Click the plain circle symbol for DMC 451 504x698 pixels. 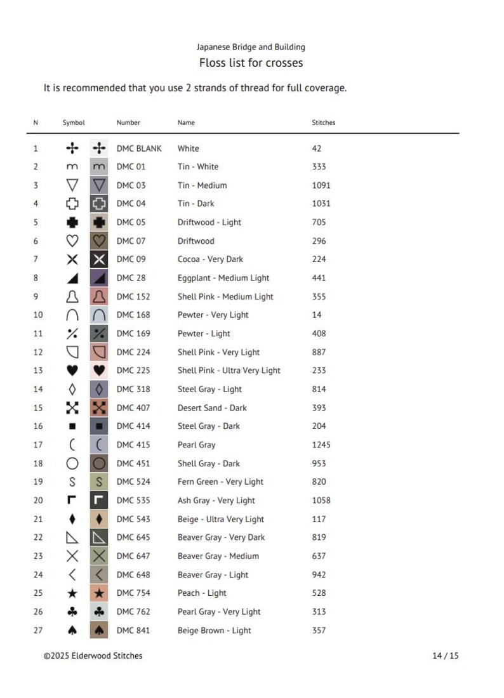tap(72, 463)
